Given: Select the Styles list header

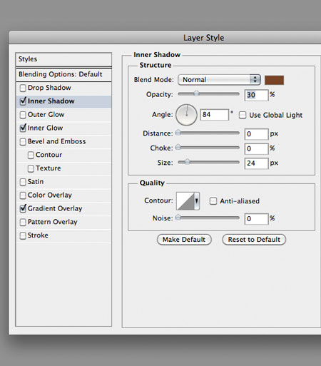Looking at the screenshot, I should tap(63, 59).
